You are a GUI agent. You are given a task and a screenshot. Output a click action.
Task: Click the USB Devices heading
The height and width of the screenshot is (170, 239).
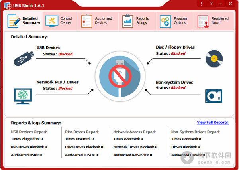click(x=49, y=47)
